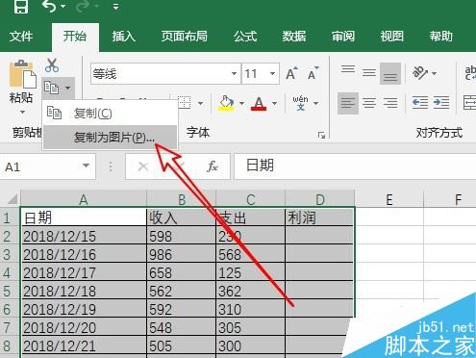Toggle the Copy button dropdown arrow
Image resolution: width=476 pixels, height=358 pixels.
tap(67, 88)
